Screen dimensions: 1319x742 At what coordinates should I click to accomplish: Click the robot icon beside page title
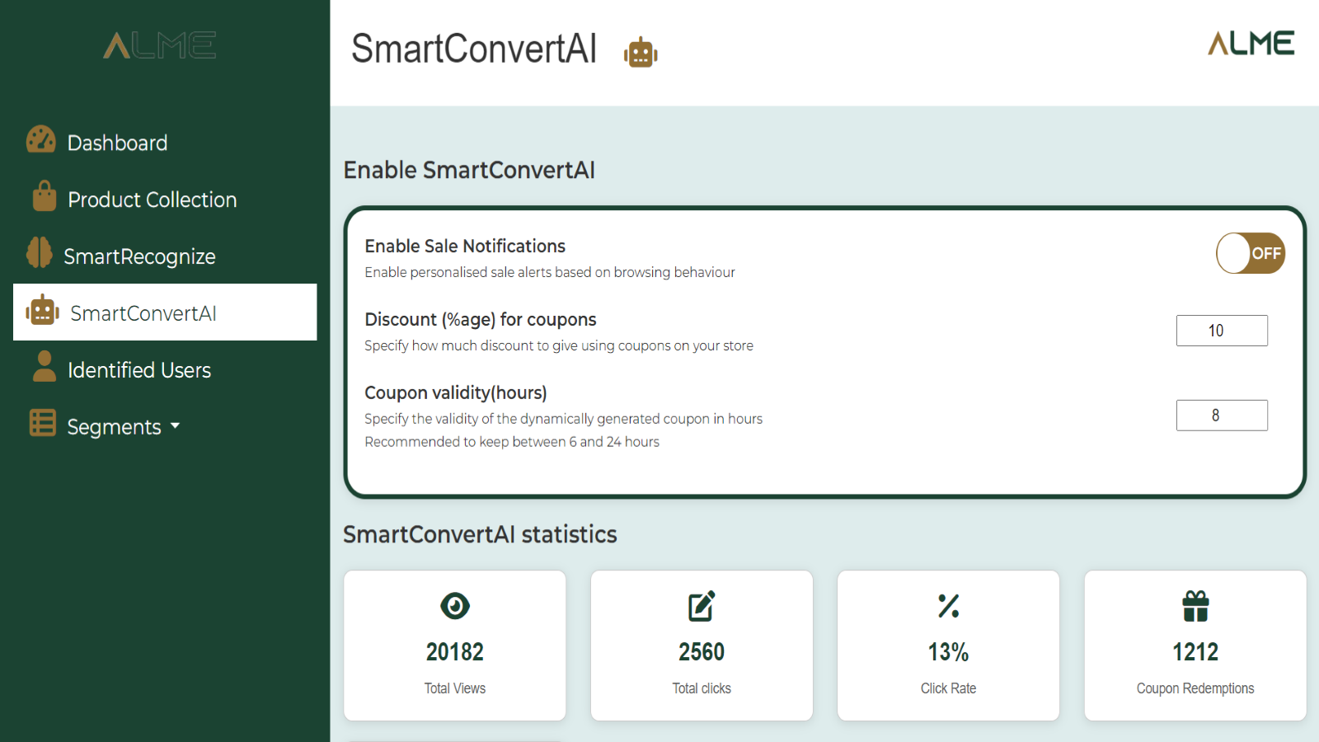(x=641, y=53)
